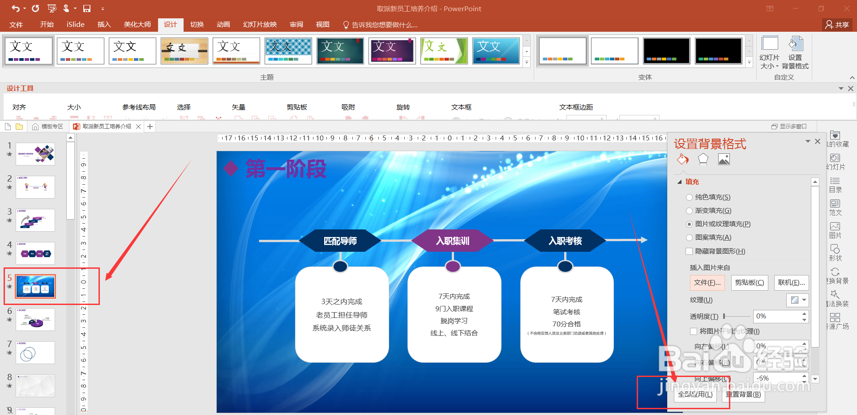
Task: Select 图案填充 pattern fill radio button
Action: (x=689, y=237)
